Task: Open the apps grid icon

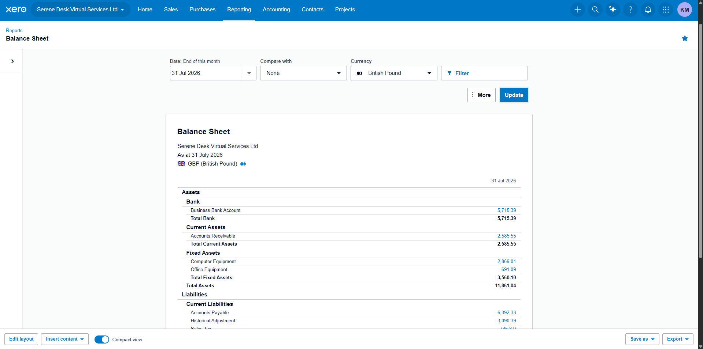Action: [x=666, y=10]
